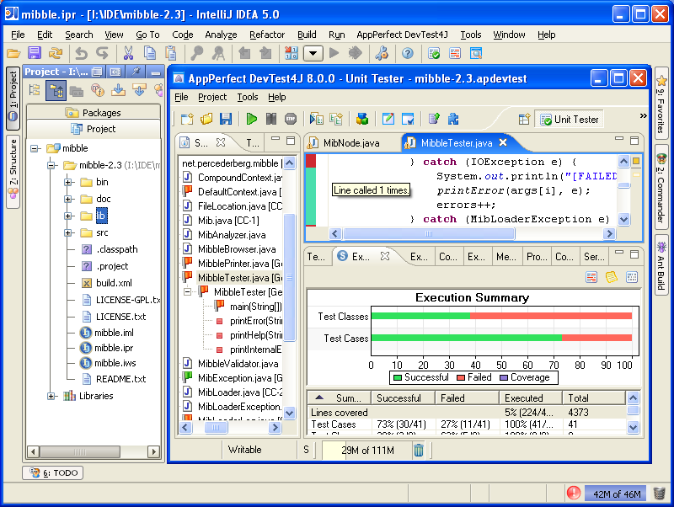The image size is (674, 507).
Task: Click the Help question mark icon
Action: point(408,53)
